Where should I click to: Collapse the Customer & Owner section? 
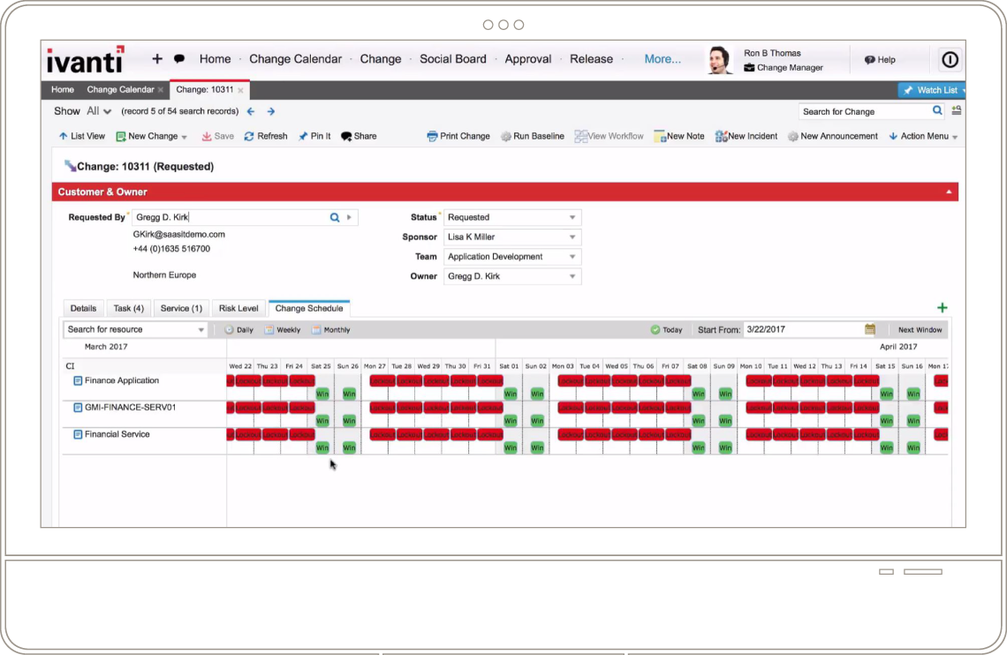(x=949, y=192)
